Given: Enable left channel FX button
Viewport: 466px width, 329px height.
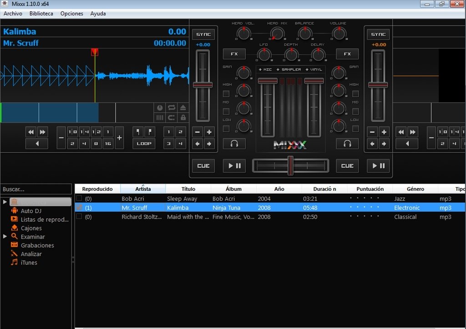Looking at the screenshot, I should (x=234, y=54).
